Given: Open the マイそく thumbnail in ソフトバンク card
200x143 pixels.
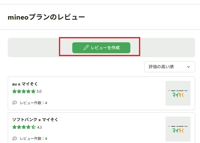Looking at the screenshot, I should (x=178, y=129).
